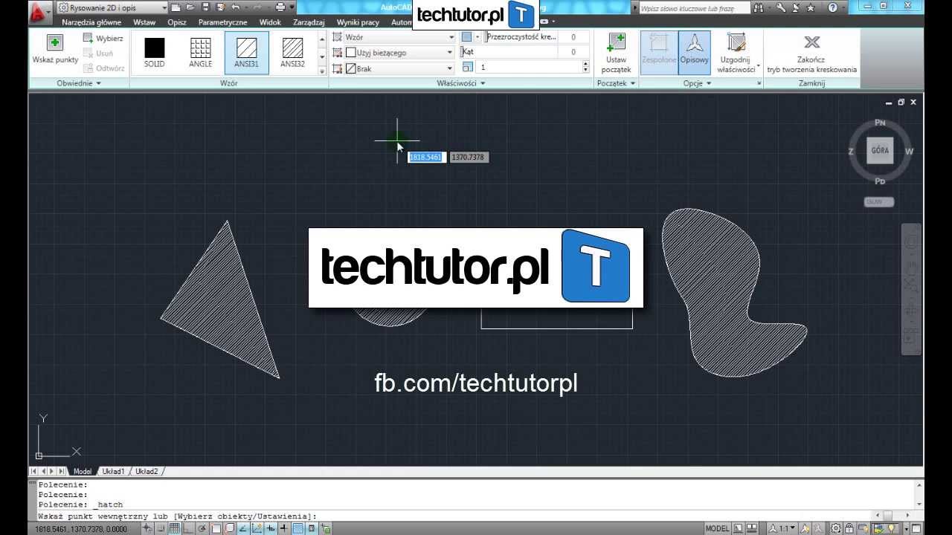This screenshot has width=952, height=535.
Task: Toggle the ortho mode status bar icon
Action: (x=188, y=528)
